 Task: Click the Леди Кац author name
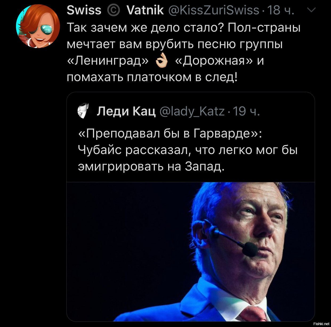coord(126,111)
